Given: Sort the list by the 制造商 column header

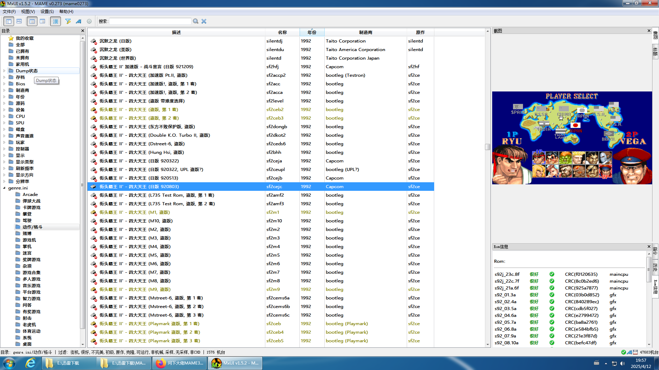Looking at the screenshot, I should pos(366,32).
